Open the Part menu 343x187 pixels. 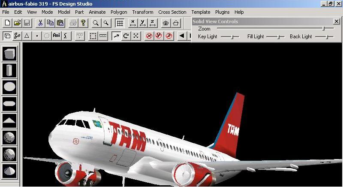point(79,12)
